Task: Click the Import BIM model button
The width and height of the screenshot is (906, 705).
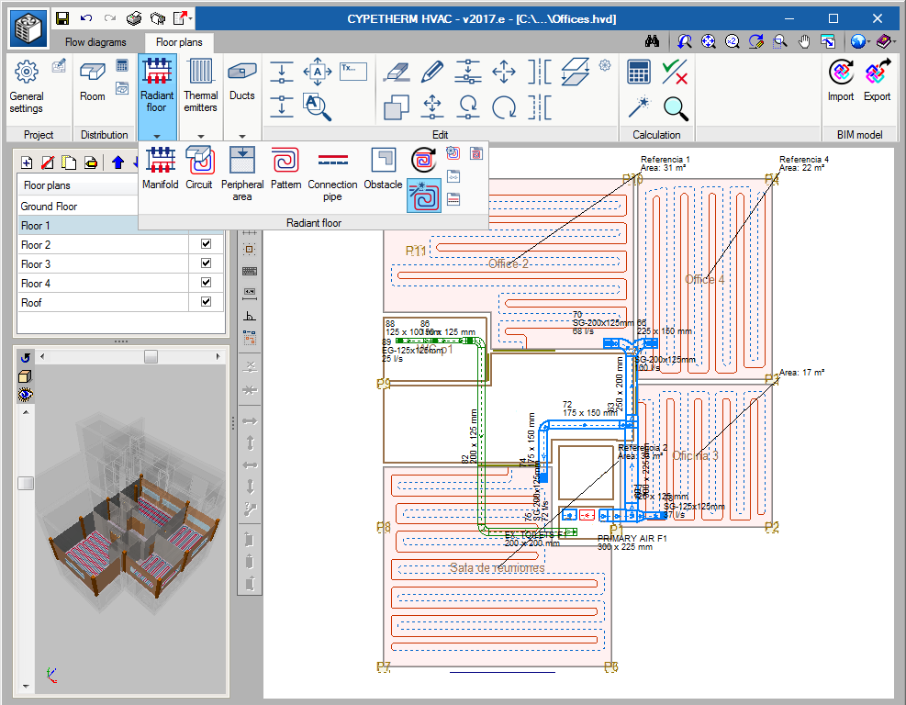Action: tap(840, 81)
